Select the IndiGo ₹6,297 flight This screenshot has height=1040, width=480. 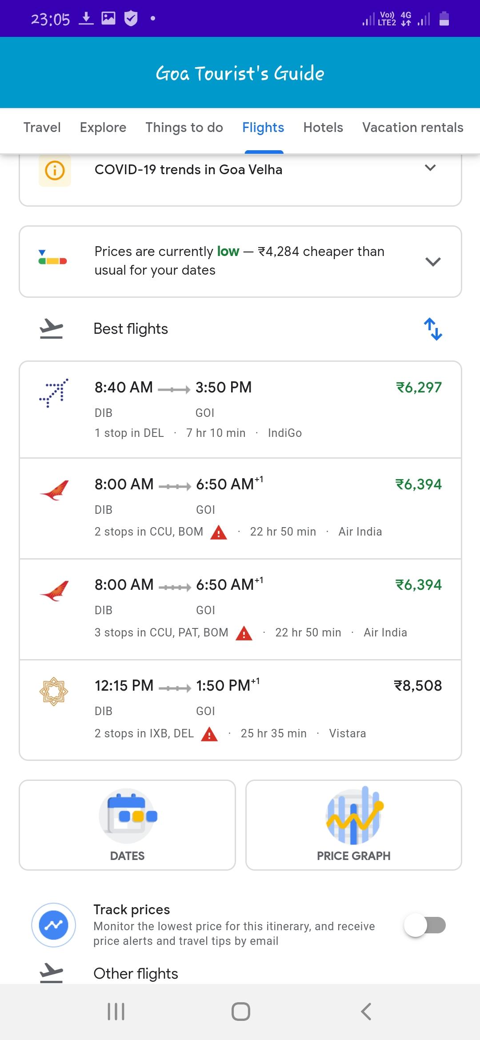pos(240,409)
